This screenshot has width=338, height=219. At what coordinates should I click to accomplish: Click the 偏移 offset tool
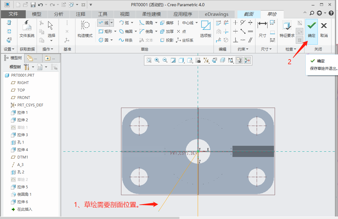(x=167, y=23)
